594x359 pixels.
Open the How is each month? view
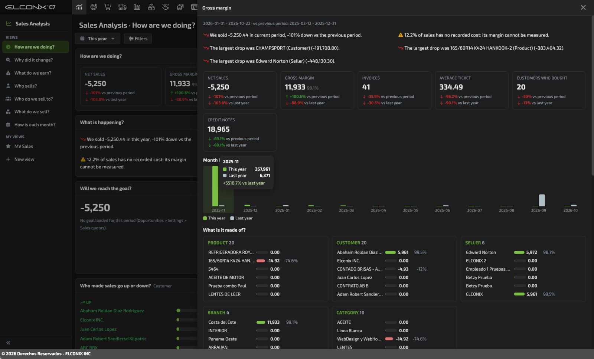[36, 125]
